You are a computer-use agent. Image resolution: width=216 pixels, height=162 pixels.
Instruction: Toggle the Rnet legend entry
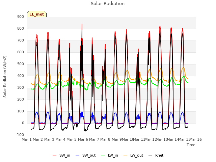click(x=156, y=155)
